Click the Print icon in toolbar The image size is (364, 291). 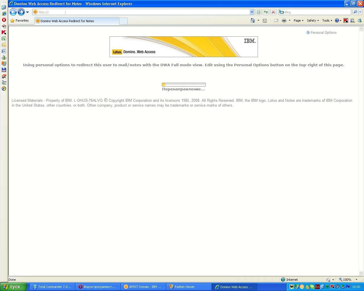(284, 20)
